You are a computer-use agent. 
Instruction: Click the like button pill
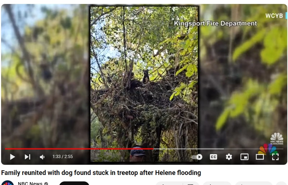tap(169, 183)
